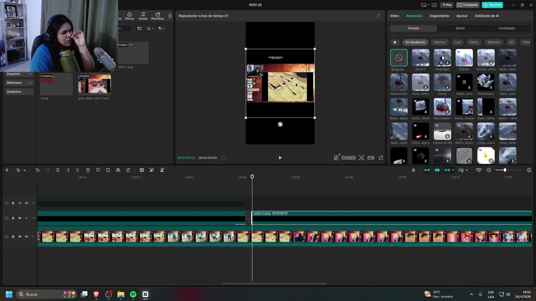This screenshot has width=536, height=301.
Task: Click the Pro upgrade button
Action: (446, 5)
